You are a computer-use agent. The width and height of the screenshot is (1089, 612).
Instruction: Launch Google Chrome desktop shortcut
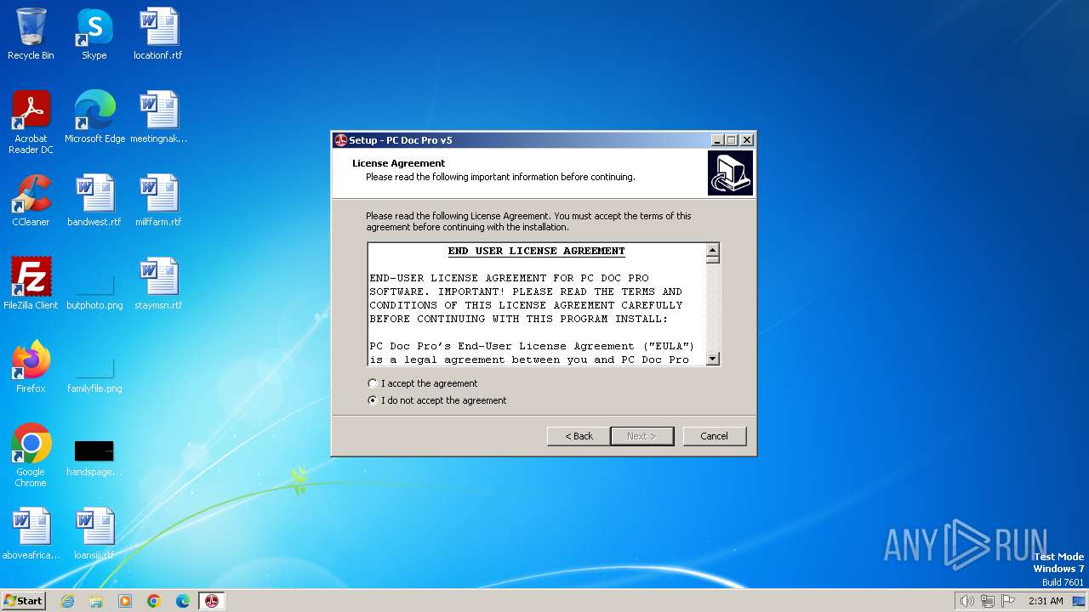(x=31, y=456)
